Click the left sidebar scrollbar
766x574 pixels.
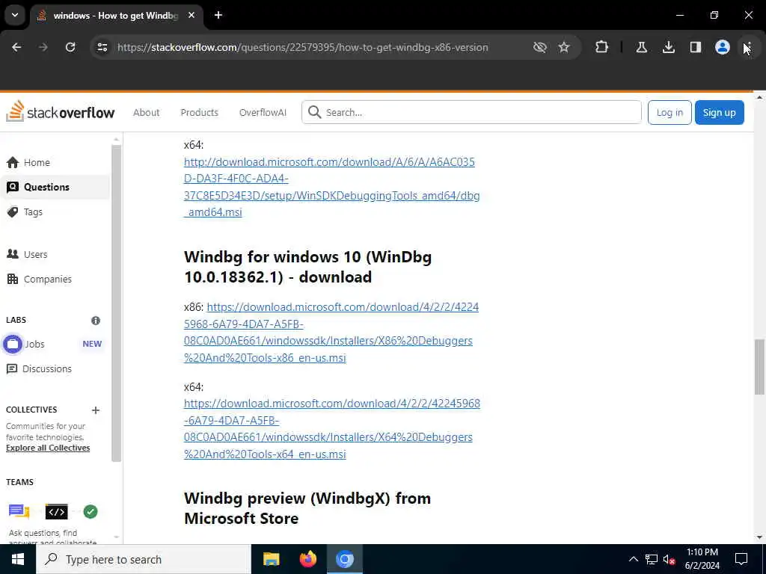click(116, 303)
